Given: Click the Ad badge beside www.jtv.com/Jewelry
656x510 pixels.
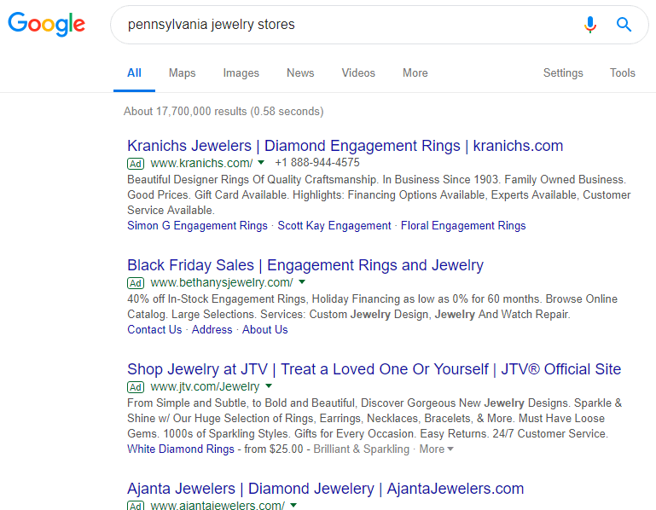Looking at the screenshot, I should [x=136, y=387].
